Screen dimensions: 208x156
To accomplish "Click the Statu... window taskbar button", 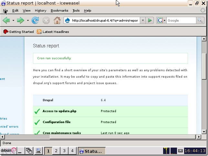I will click(x=91, y=151).
